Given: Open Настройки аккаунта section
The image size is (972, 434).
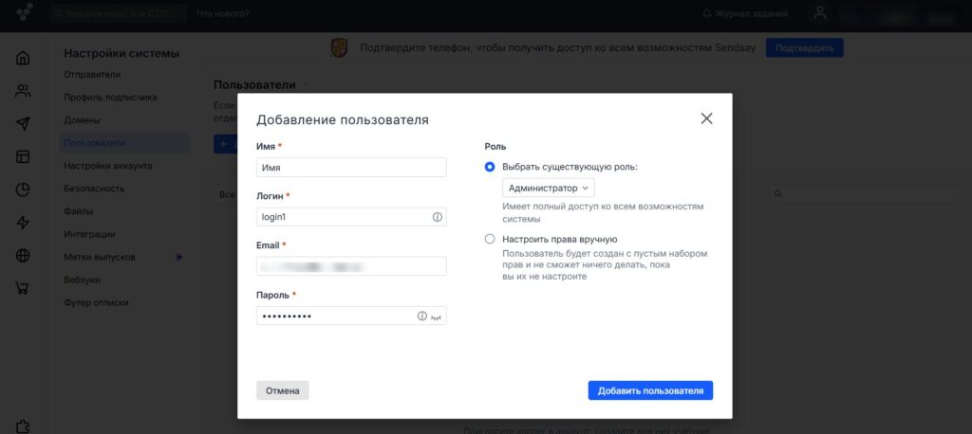Looking at the screenshot, I should 108,166.
